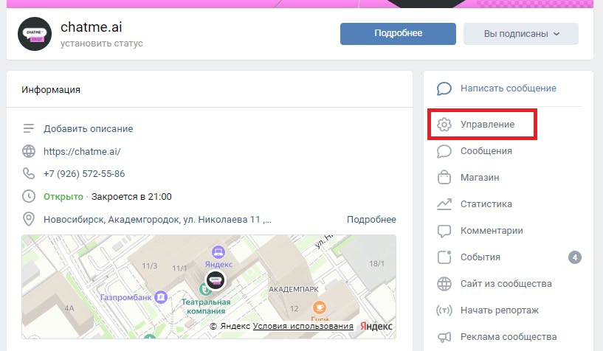This screenshot has width=603, height=351.
Task: Click Закроется в 21:00 text
Action: (x=131, y=197)
